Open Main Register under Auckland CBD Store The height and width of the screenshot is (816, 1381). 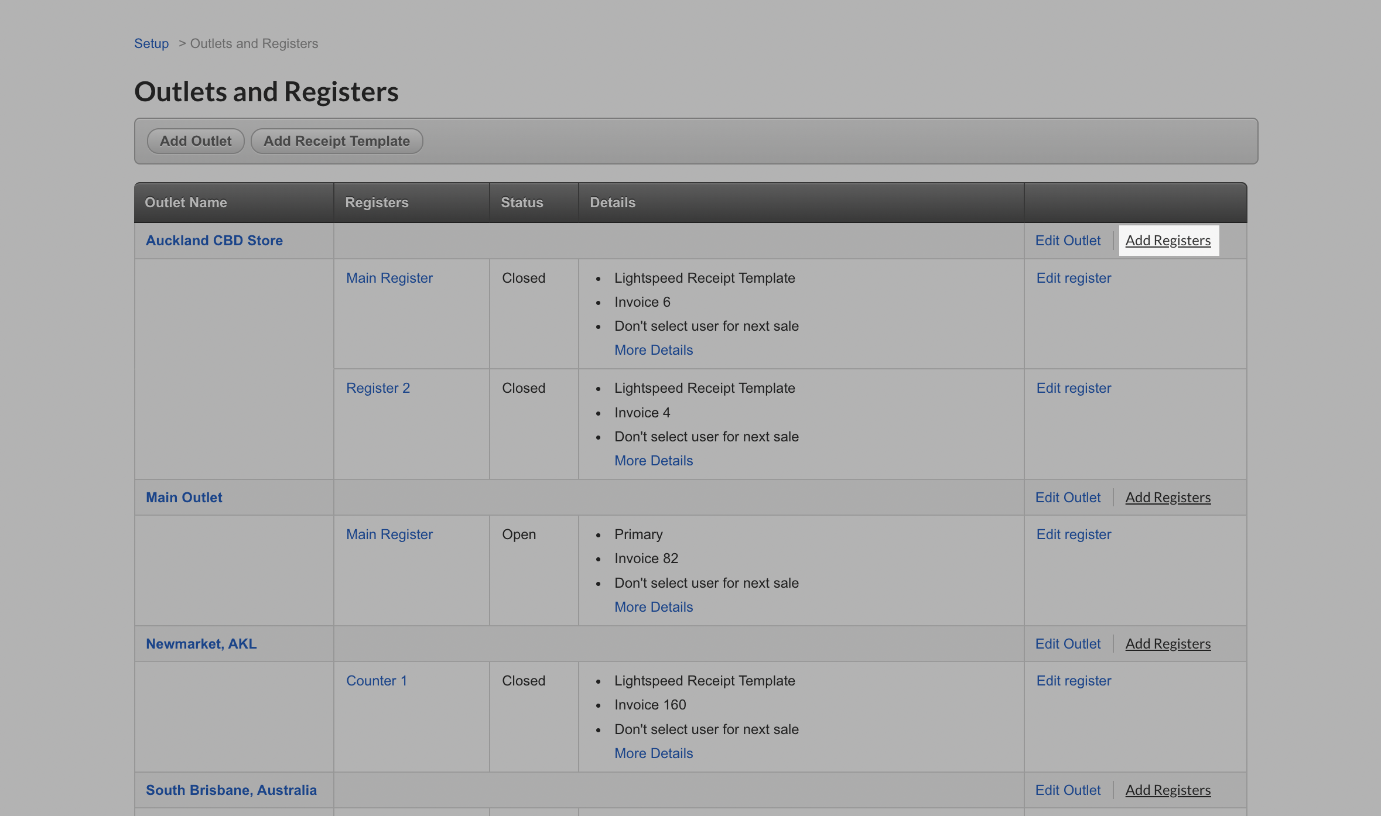tap(389, 277)
